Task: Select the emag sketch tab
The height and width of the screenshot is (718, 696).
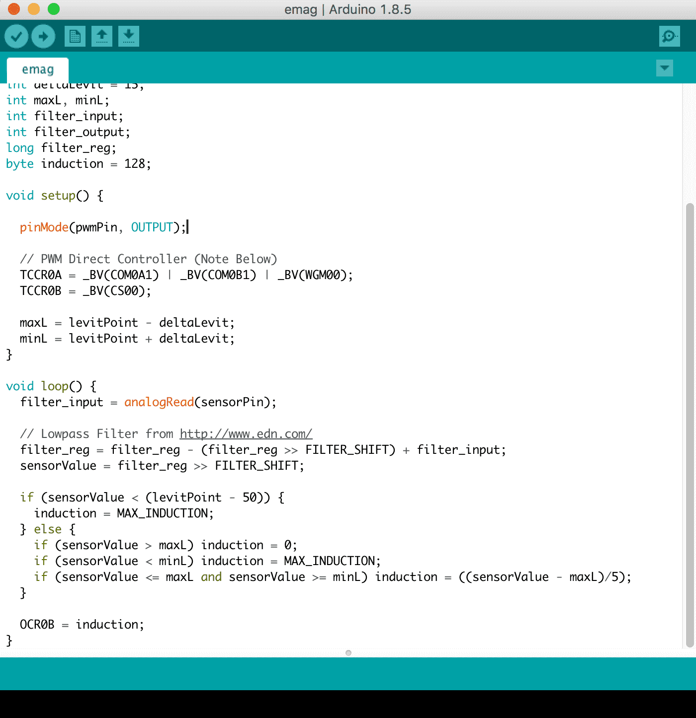Action: pyautogui.click(x=38, y=70)
